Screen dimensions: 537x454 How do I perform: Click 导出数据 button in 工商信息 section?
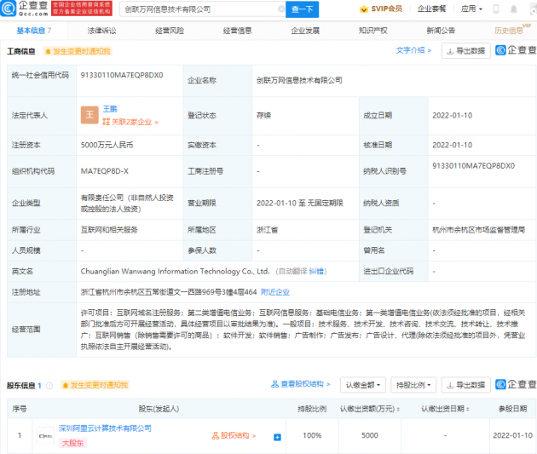pos(465,50)
